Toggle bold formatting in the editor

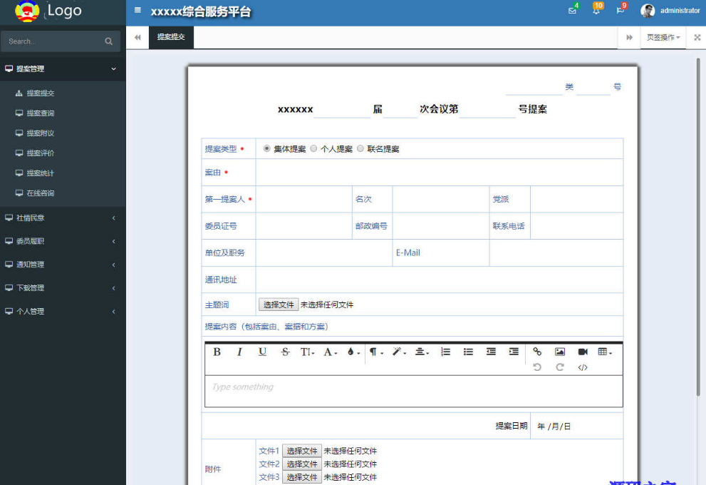217,352
